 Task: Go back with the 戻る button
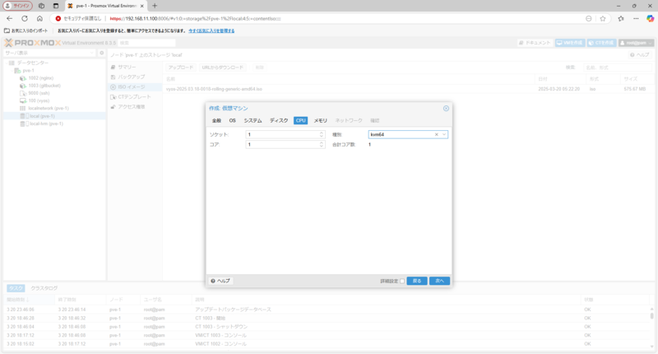click(x=417, y=281)
